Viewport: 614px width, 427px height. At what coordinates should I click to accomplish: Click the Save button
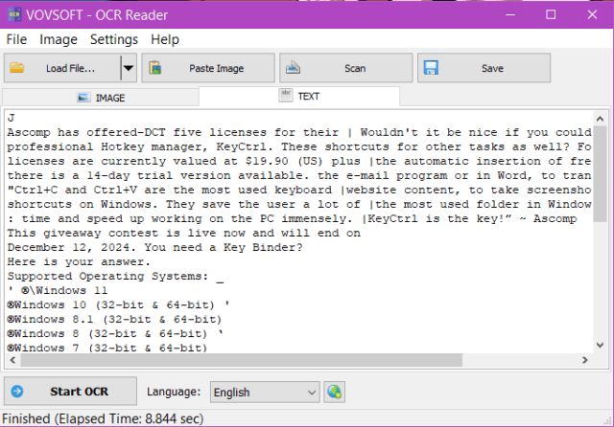coord(484,68)
